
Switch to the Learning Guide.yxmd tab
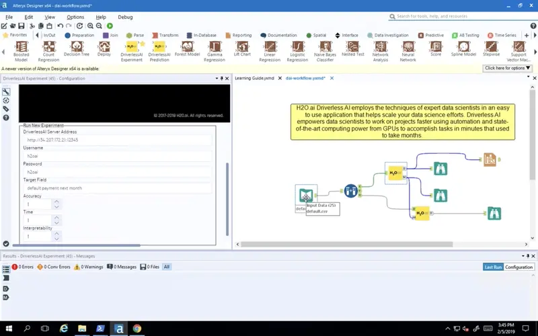click(254, 78)
